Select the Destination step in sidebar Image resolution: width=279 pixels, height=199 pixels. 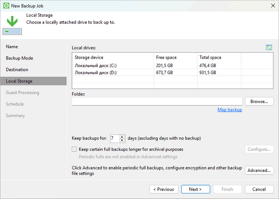point(17,70)
